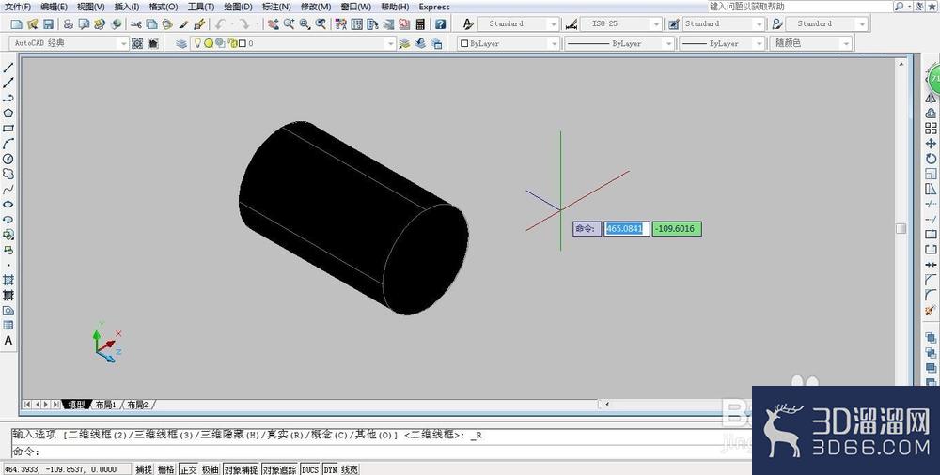Toggle 极轴 polar tracking
The image size is (940, 475).
[x=211, y=469]
